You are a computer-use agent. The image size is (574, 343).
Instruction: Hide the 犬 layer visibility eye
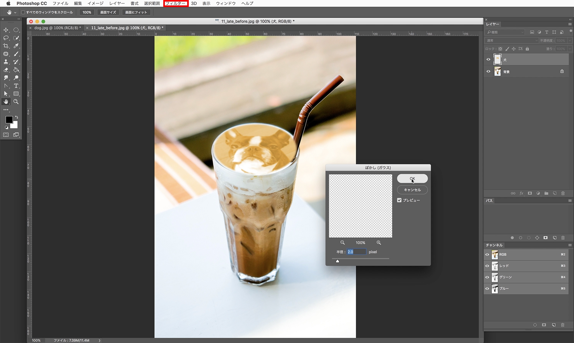coord(488,60)
